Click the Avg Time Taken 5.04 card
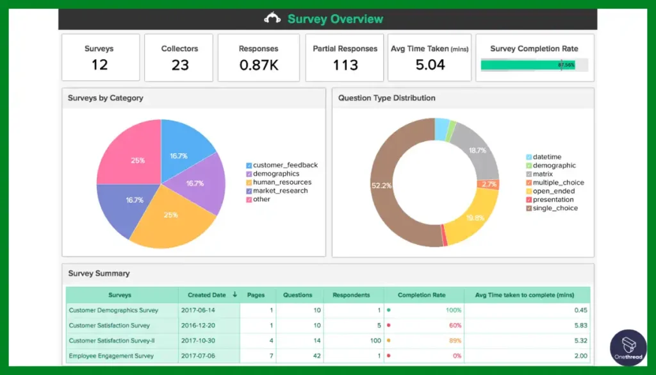 (x=430, y=58)
